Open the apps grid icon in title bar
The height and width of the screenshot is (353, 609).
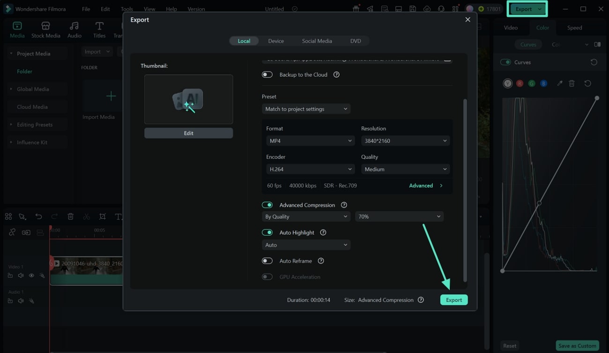[455, 9]
